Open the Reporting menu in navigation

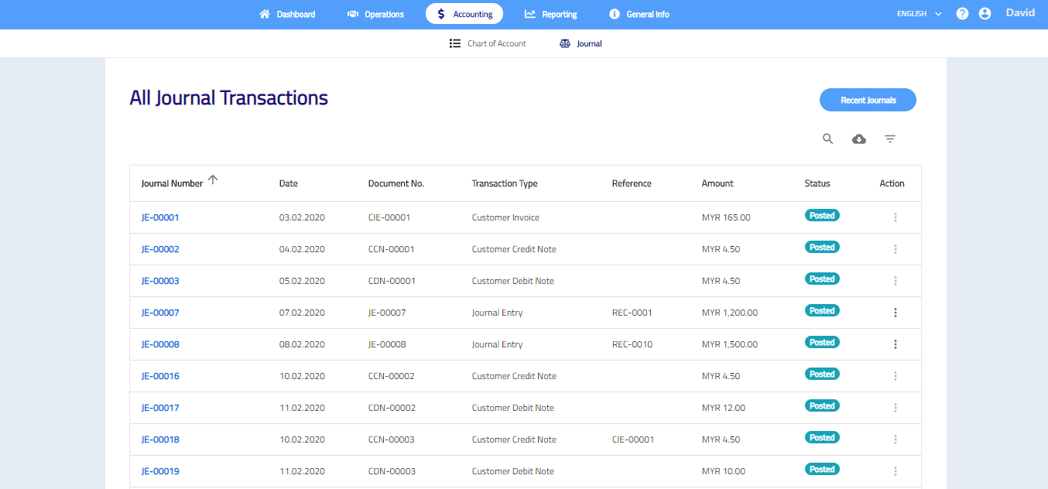(550, 14)
